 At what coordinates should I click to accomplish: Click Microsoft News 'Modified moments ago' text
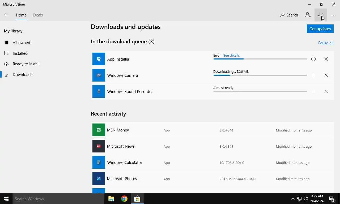(x=294, y=147)
